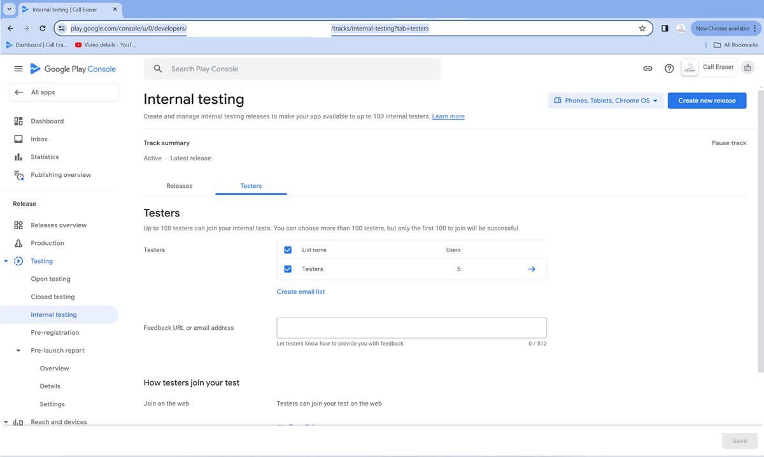This screenshot has width=764, height=457.
Task: Reload the page in Chrome
Action: [x=43, y=28]
